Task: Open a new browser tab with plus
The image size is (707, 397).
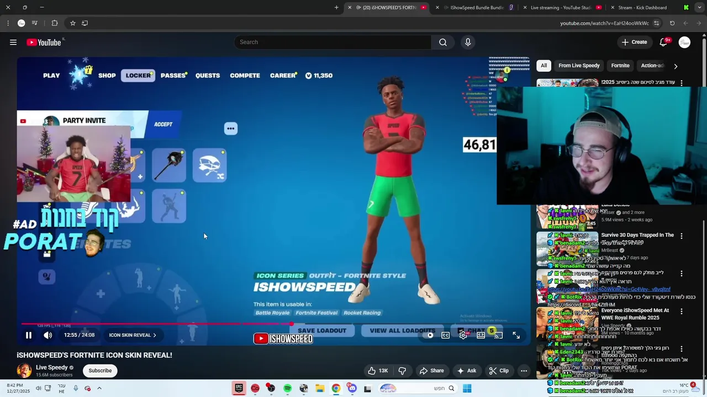Action: 336,8
